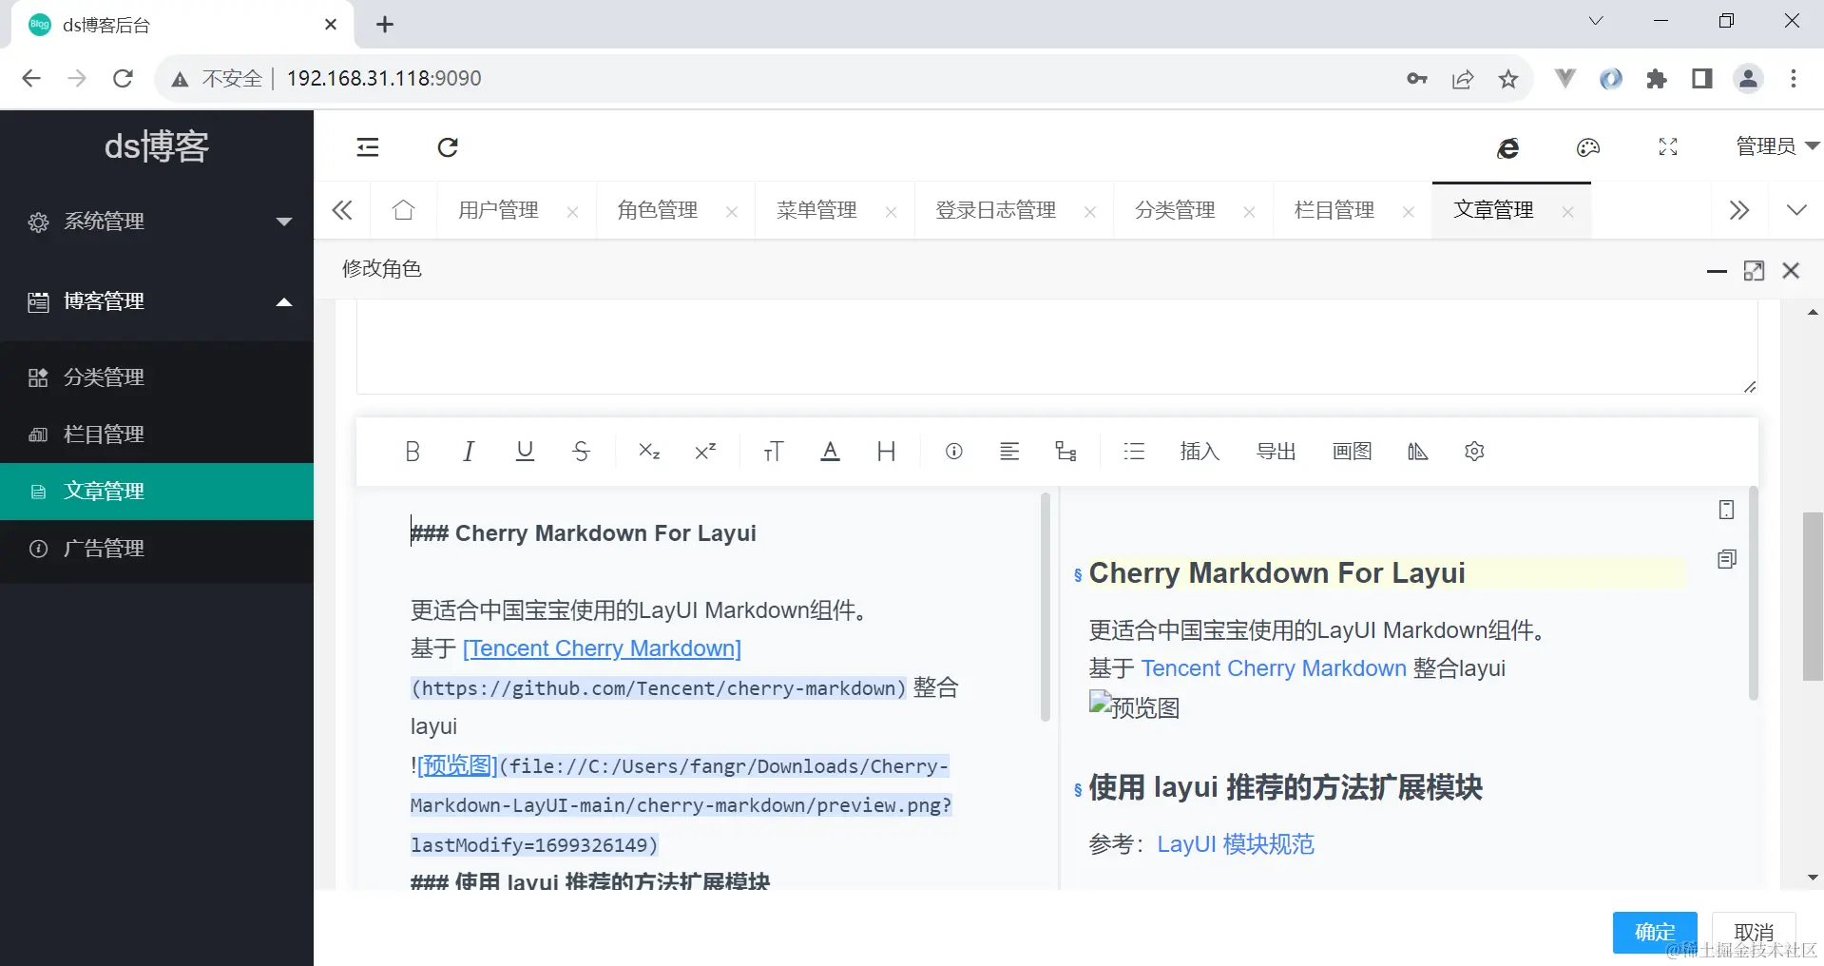Open the 管理员 user dropdown
This screenshot has width=1824, height=966.
coord(1776,146)
